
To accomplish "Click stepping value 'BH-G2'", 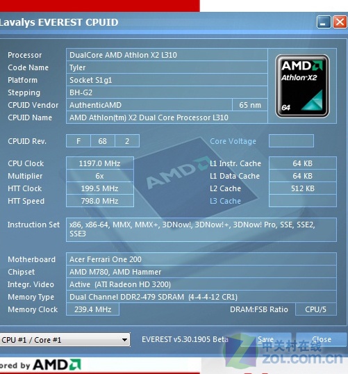I will (x=167, y=92).
